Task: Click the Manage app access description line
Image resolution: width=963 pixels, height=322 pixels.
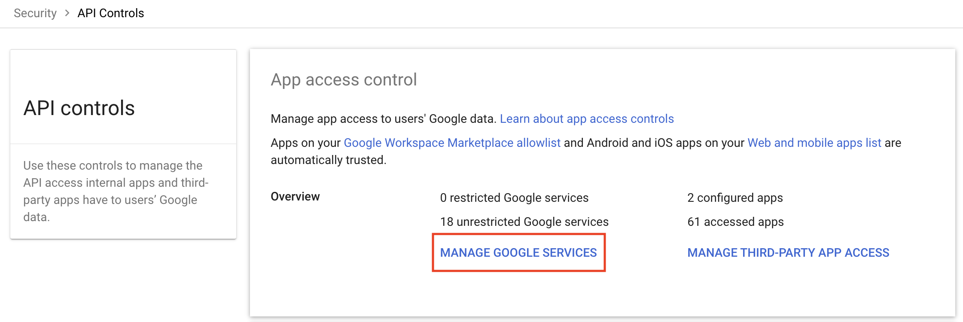Action: coord(384,119)
